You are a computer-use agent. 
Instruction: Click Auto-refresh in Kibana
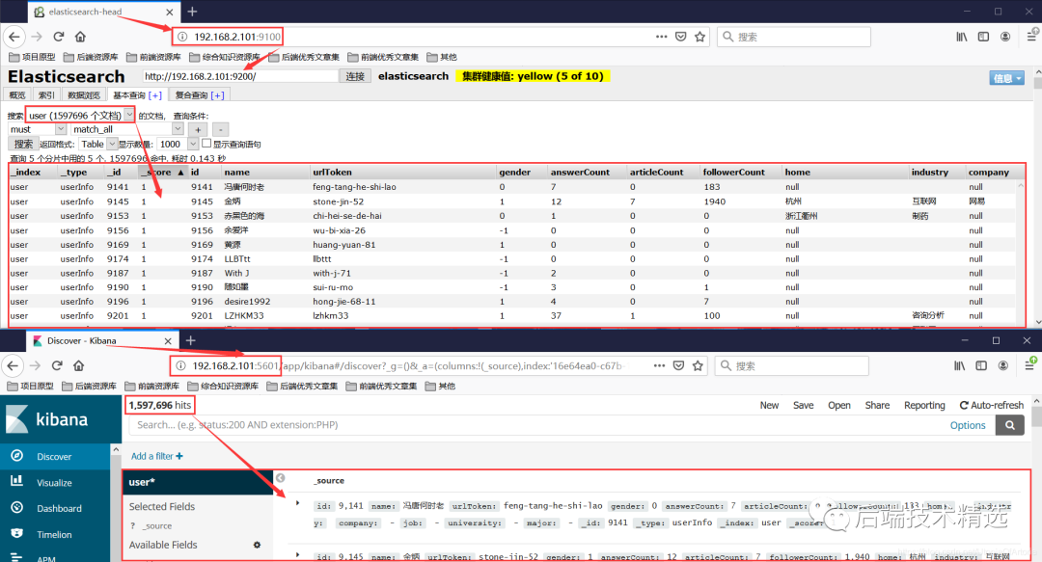tap(992, 405)
